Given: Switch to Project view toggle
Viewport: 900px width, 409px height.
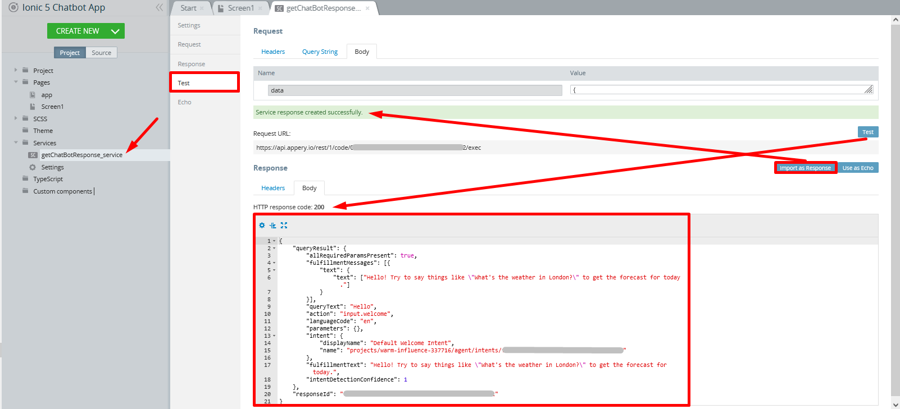Looking at the screenshot, I should (70, 53).
